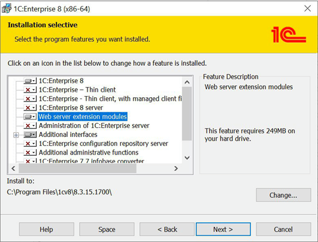Select Additional interfaces row
Viewport: 318px width, 242px height.
(x=68, y=135)
